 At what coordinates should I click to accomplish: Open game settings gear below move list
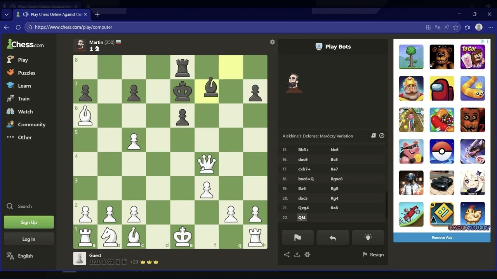tap(308, 255)
